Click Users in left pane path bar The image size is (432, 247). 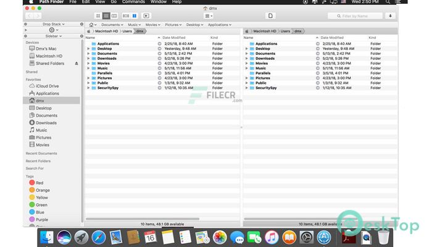click(127, 31)
